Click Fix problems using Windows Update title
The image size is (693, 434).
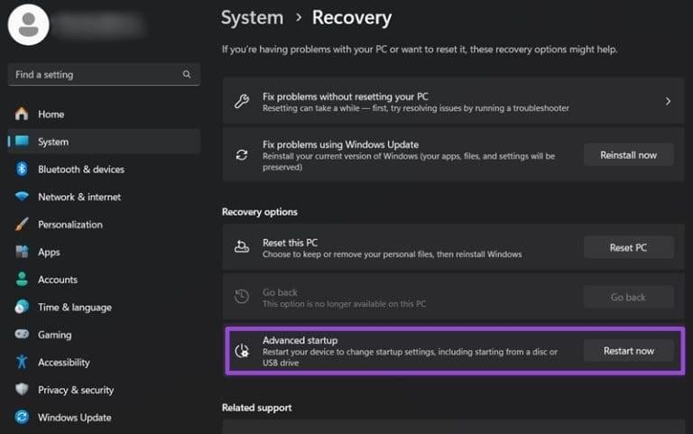[x=340, y=144]
